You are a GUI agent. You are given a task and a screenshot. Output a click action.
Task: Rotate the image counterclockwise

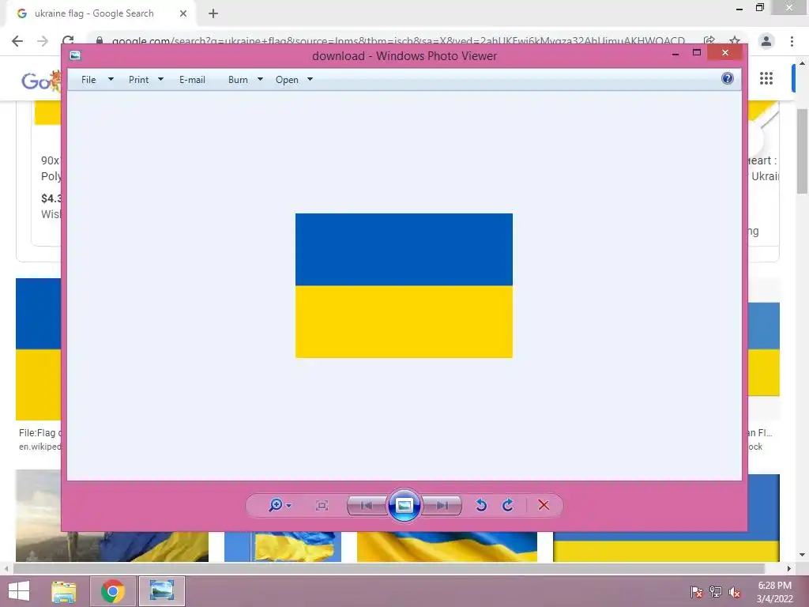pos(481,505)
